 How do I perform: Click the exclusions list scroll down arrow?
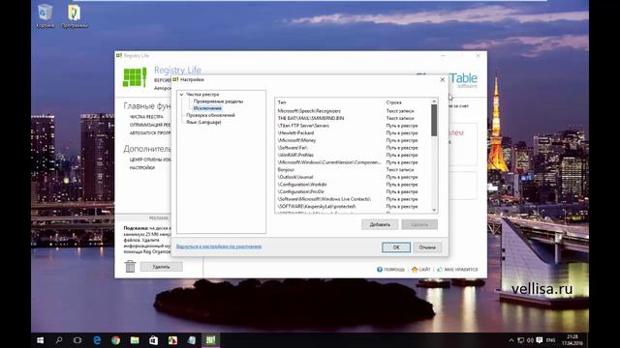pyautogui.click(x=434, y=210)
